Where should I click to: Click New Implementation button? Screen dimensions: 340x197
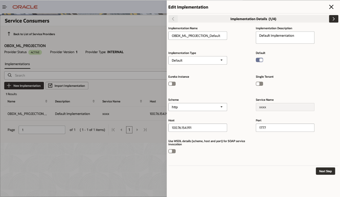24,86
